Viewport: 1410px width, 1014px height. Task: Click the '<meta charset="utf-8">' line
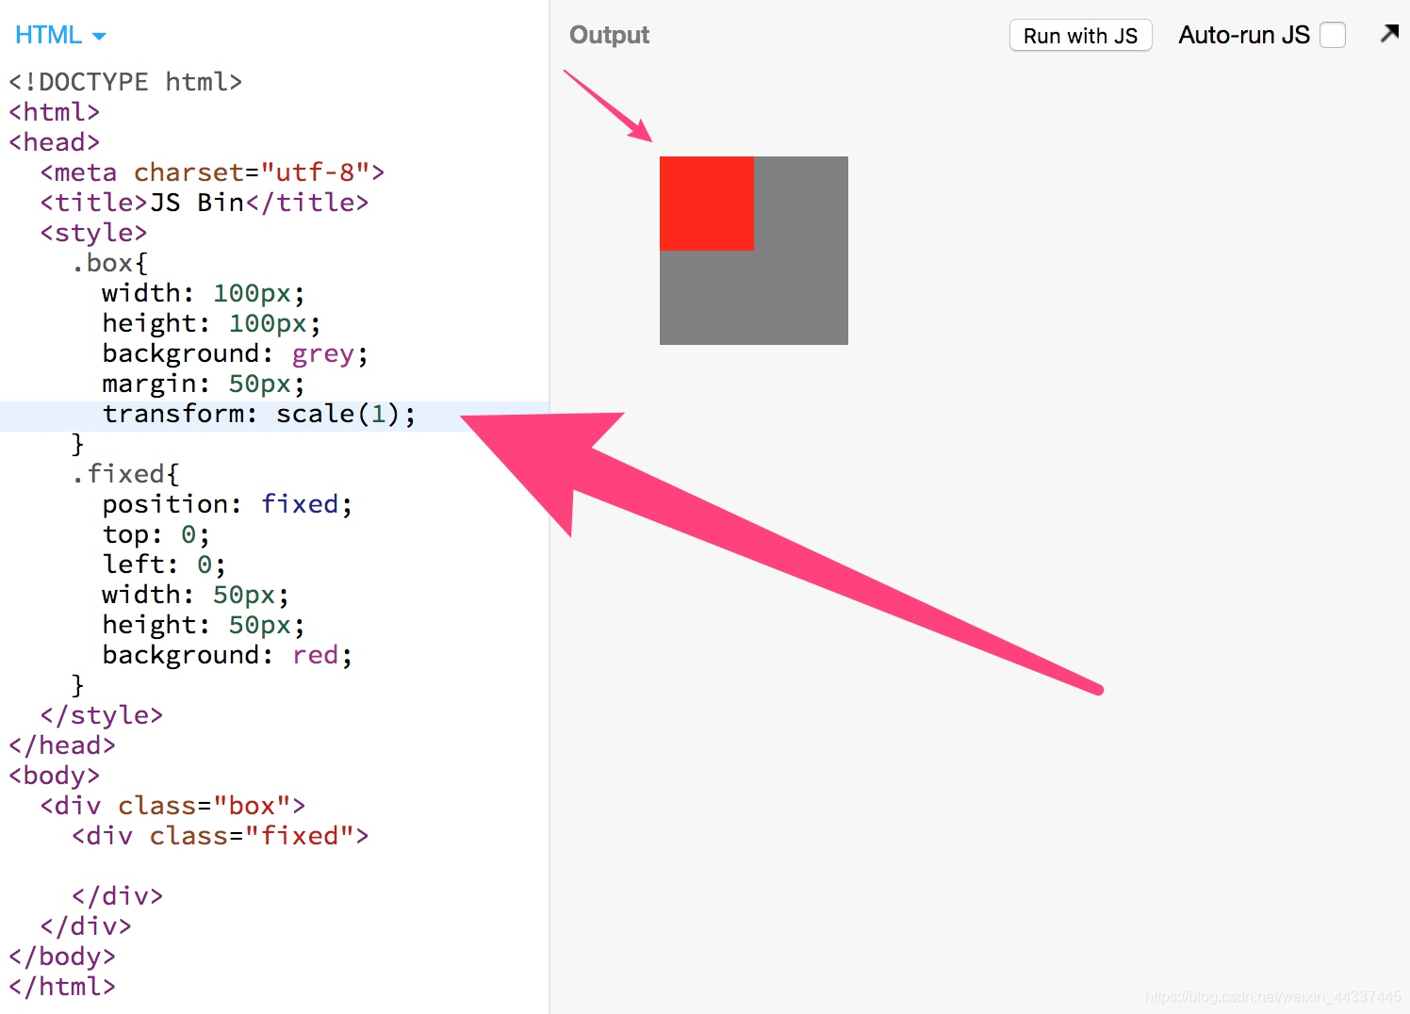[x=212, y=172]
